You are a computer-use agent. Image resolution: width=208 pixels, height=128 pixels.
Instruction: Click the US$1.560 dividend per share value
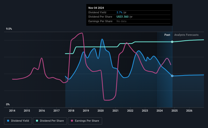[122, 17]
